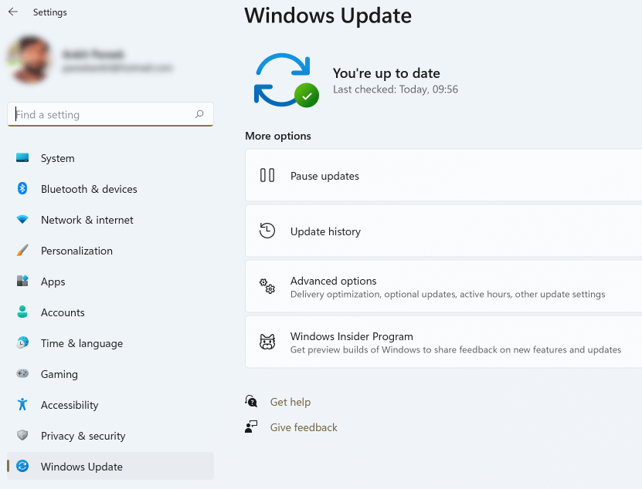
Task: Click the user profile picture
Action: [29, 59]
